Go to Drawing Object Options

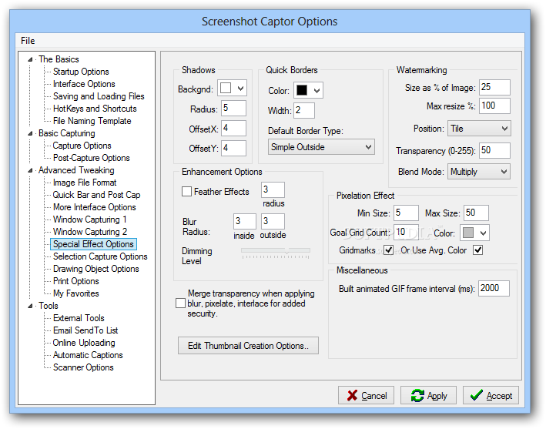click(x=95, y=269)
